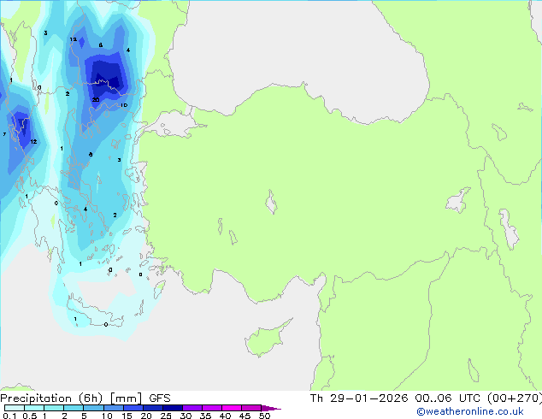The height and width of the screenshot is (419, 542).
Task: Click the legend label '50'
Action: coord(264,416)
